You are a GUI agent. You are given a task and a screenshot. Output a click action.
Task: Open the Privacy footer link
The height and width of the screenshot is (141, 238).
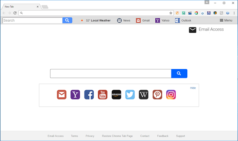pos(90,136)
